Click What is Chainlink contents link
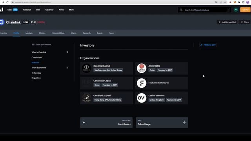 [39, 52]
